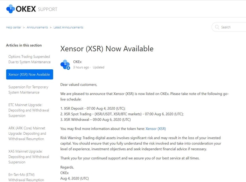
Task: Open ETC Mainnet Upgrade article
Action: click(x=29, y=110)
